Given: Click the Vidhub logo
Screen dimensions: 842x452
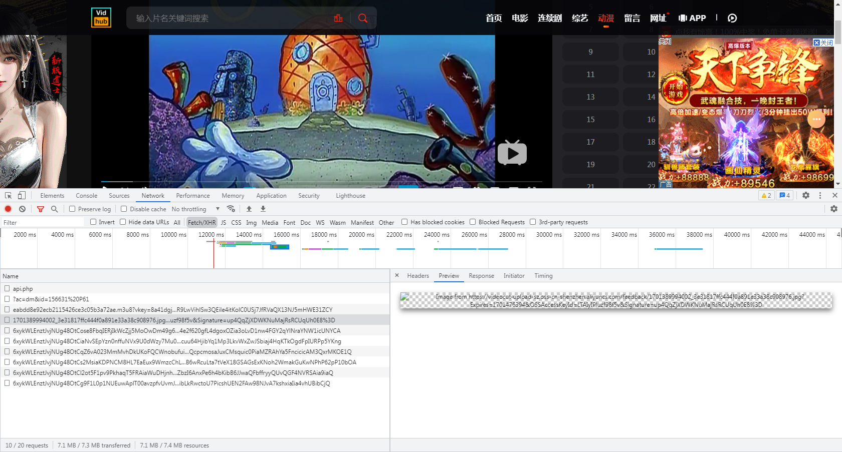Looking at the screenshot, I should click(x=101, y=18).
